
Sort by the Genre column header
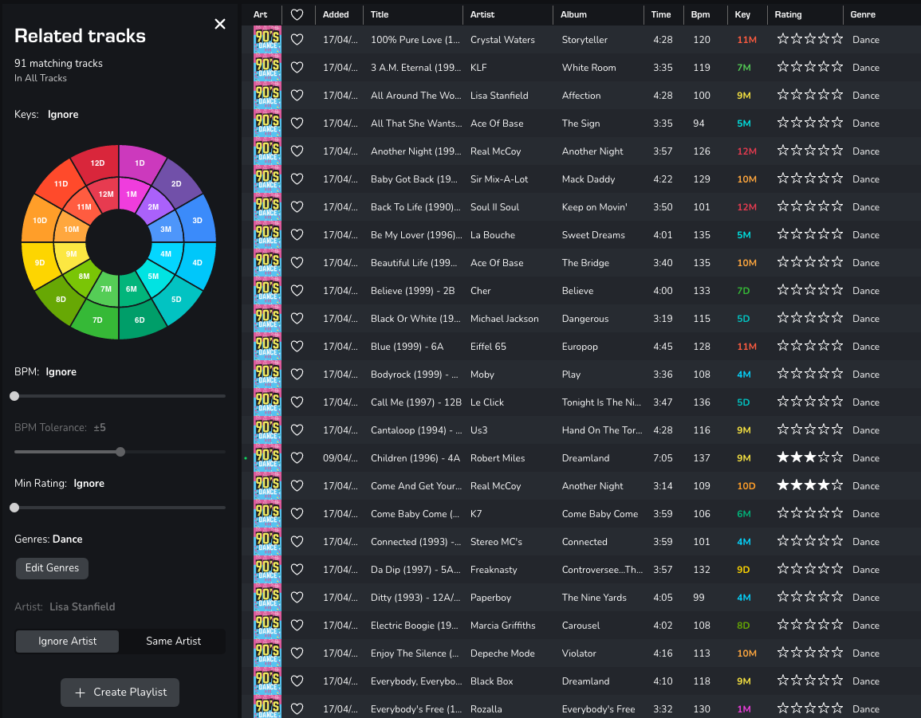point(863,14)
